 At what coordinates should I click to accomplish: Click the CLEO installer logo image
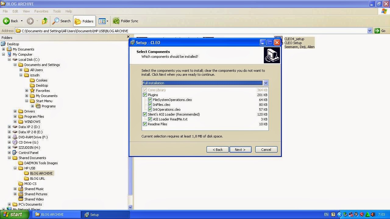[272, 55]
